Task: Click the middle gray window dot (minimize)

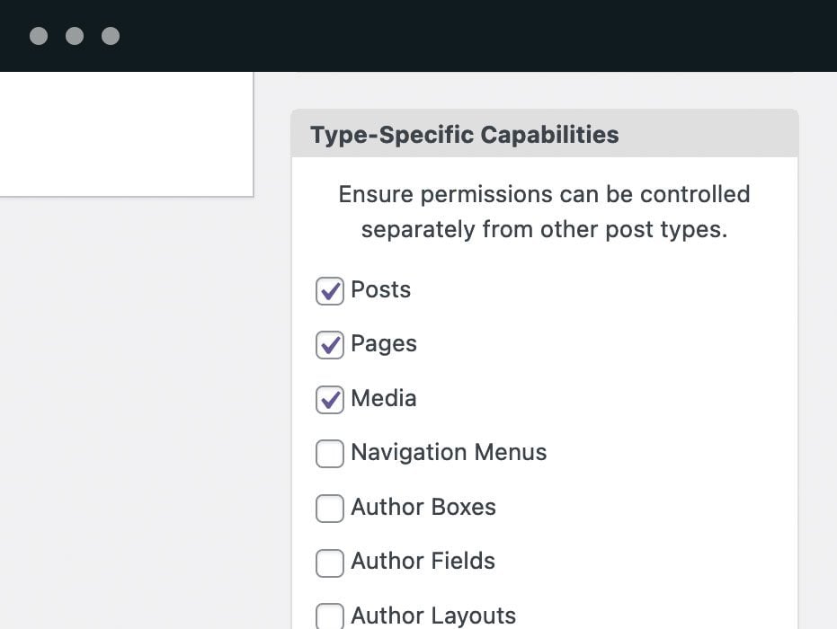Action: [75, 36]
